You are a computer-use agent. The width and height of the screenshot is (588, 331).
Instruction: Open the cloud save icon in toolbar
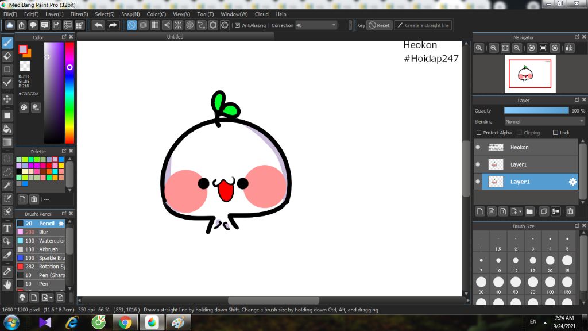[10, 25]
